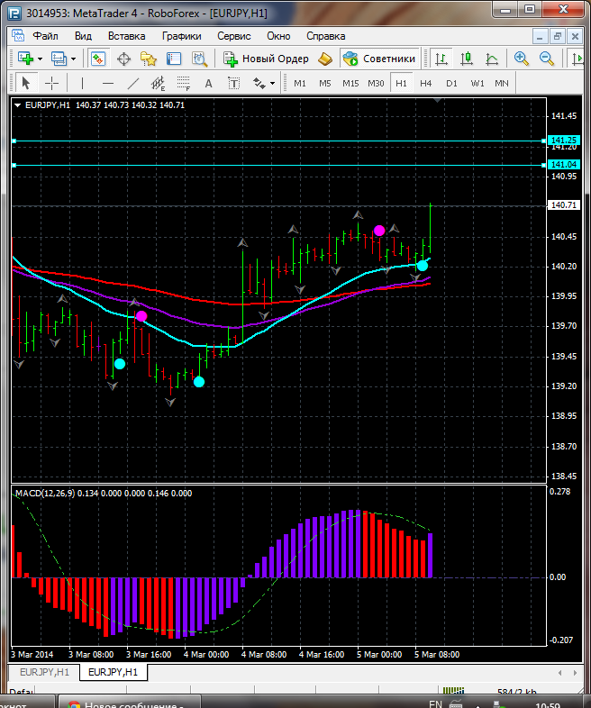The image size is (591, 708).
Task: Restore the inner chart window
Action: (x=557, y=36)
